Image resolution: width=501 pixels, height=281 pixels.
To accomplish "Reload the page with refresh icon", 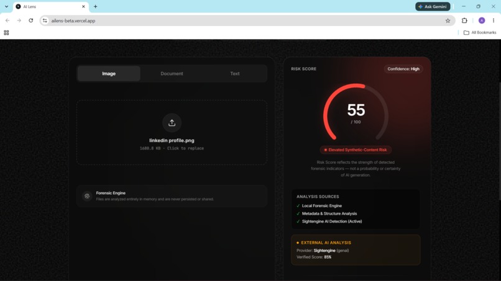I will tap(30, 20).
